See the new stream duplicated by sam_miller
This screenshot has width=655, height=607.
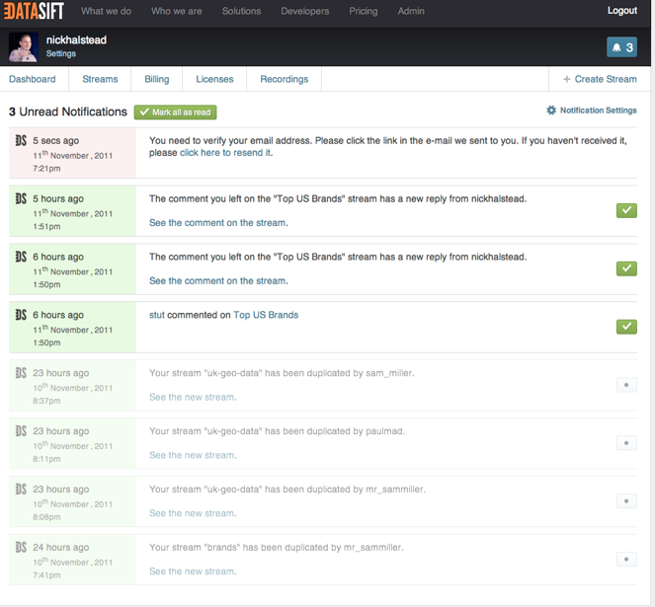[x=193, y=397]
